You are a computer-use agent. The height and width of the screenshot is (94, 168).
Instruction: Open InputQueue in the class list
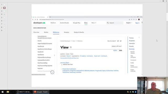[41, 55]
